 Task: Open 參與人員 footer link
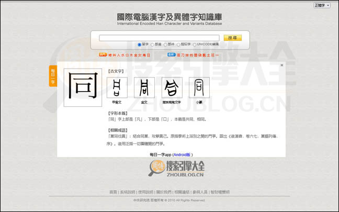pyautogui.click(x=200, y=192)
